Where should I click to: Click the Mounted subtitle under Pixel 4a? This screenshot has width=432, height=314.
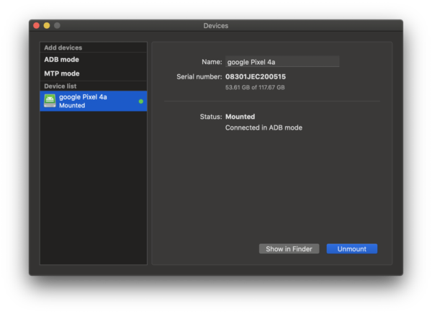(72, 106)
